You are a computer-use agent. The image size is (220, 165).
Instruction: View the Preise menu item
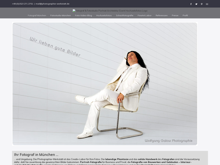(175, 15)
